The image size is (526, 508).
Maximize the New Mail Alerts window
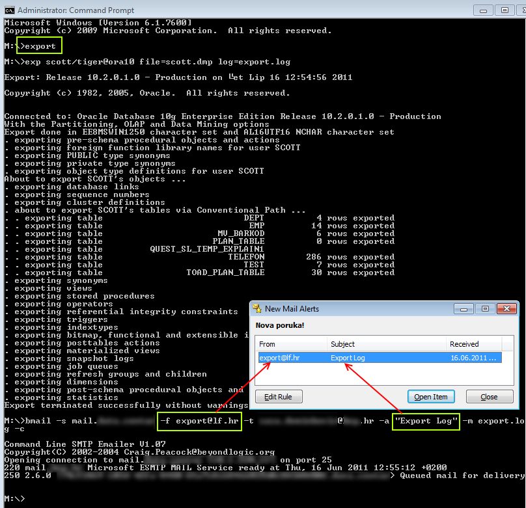[x=485, y=308]
